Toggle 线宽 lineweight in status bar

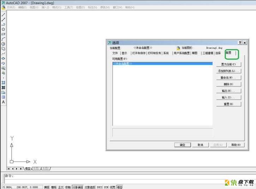[113, 187]
